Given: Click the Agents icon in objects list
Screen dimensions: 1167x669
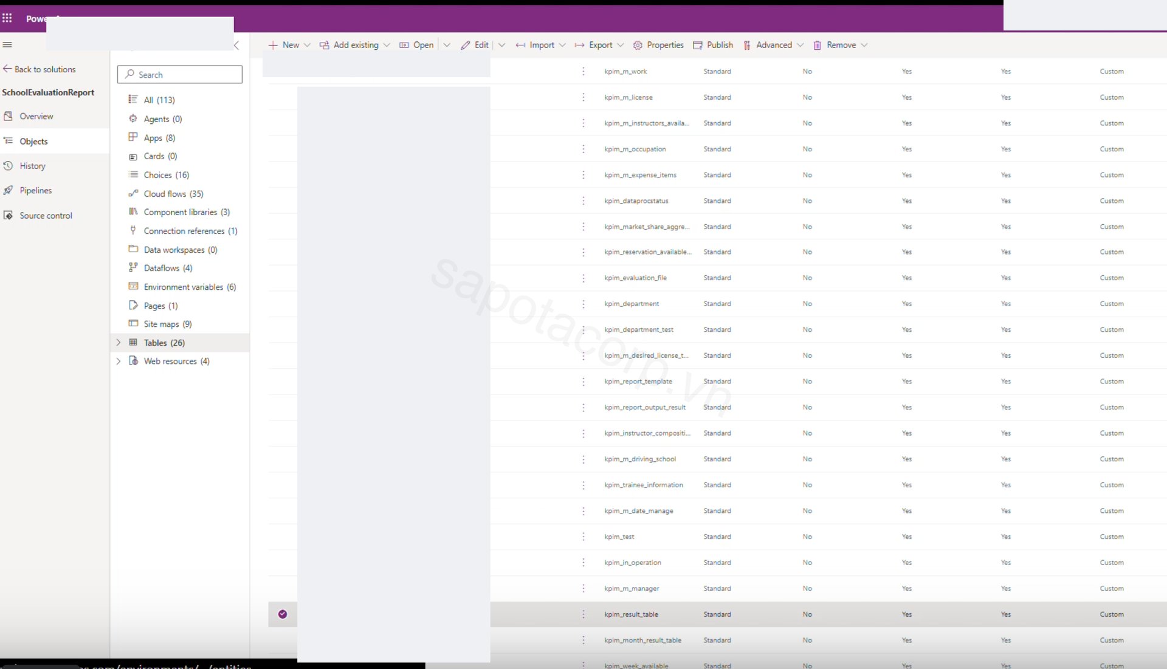Looking at the screenshot, I should point(133,118).
